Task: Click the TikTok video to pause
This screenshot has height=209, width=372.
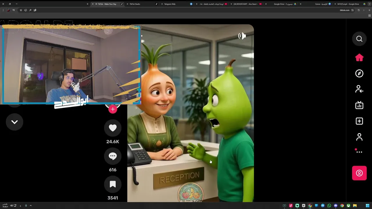Action: (190, 113)
